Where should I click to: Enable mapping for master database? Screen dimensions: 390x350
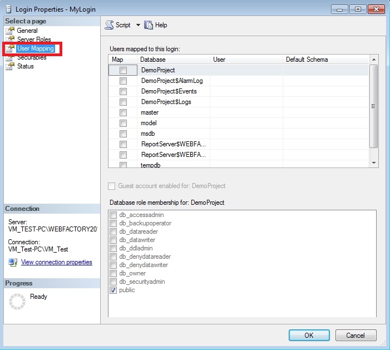pos(123,113)
